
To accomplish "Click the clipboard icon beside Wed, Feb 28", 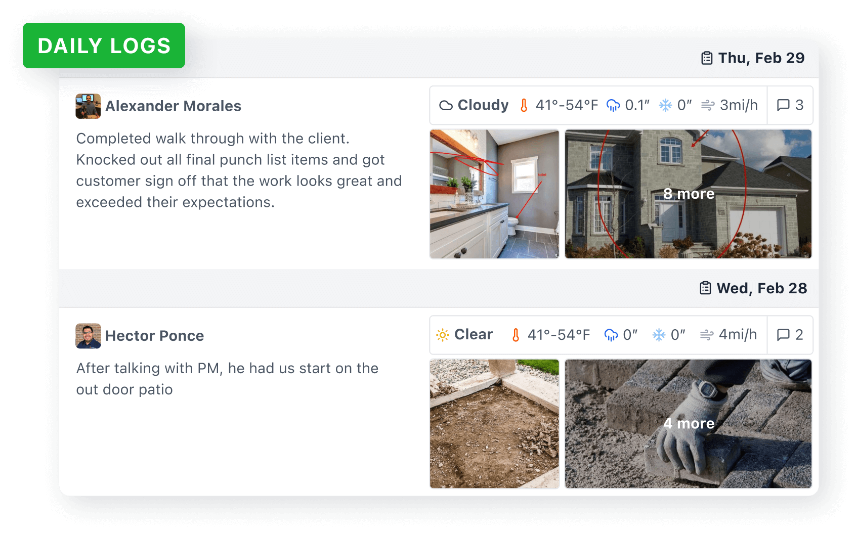I will [705, 288].
